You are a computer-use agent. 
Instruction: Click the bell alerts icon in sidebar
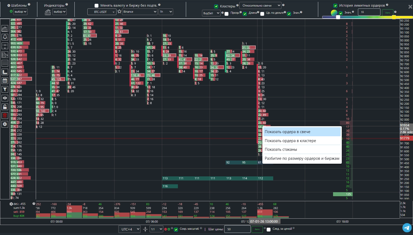(5, 37)
